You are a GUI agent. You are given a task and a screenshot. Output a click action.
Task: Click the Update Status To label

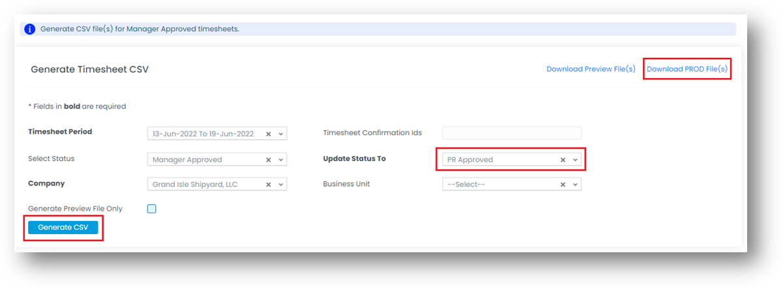click(x=355, y=159)
